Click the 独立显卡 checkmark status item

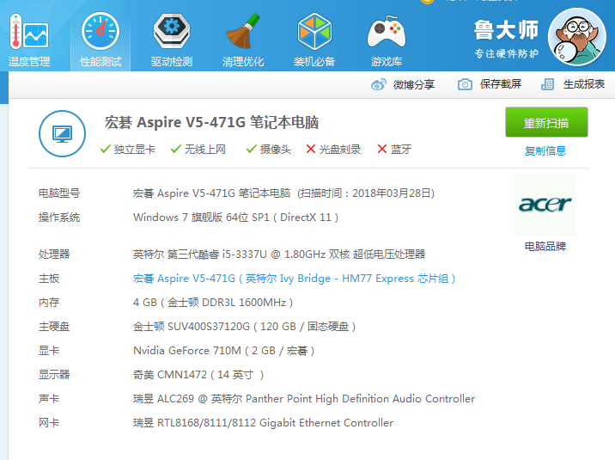click(x=127, y=150)
